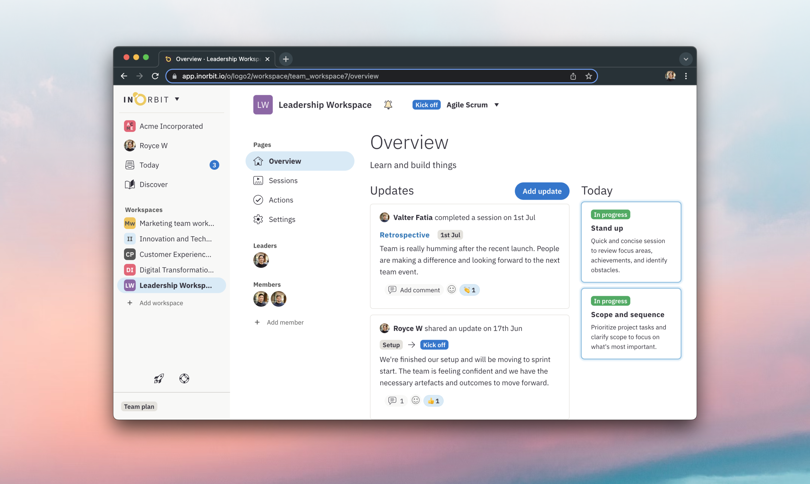The width and height of the screenshot is (810, 484).
Task: Open the comment count on Royce's update
Action: pos(396,401)
